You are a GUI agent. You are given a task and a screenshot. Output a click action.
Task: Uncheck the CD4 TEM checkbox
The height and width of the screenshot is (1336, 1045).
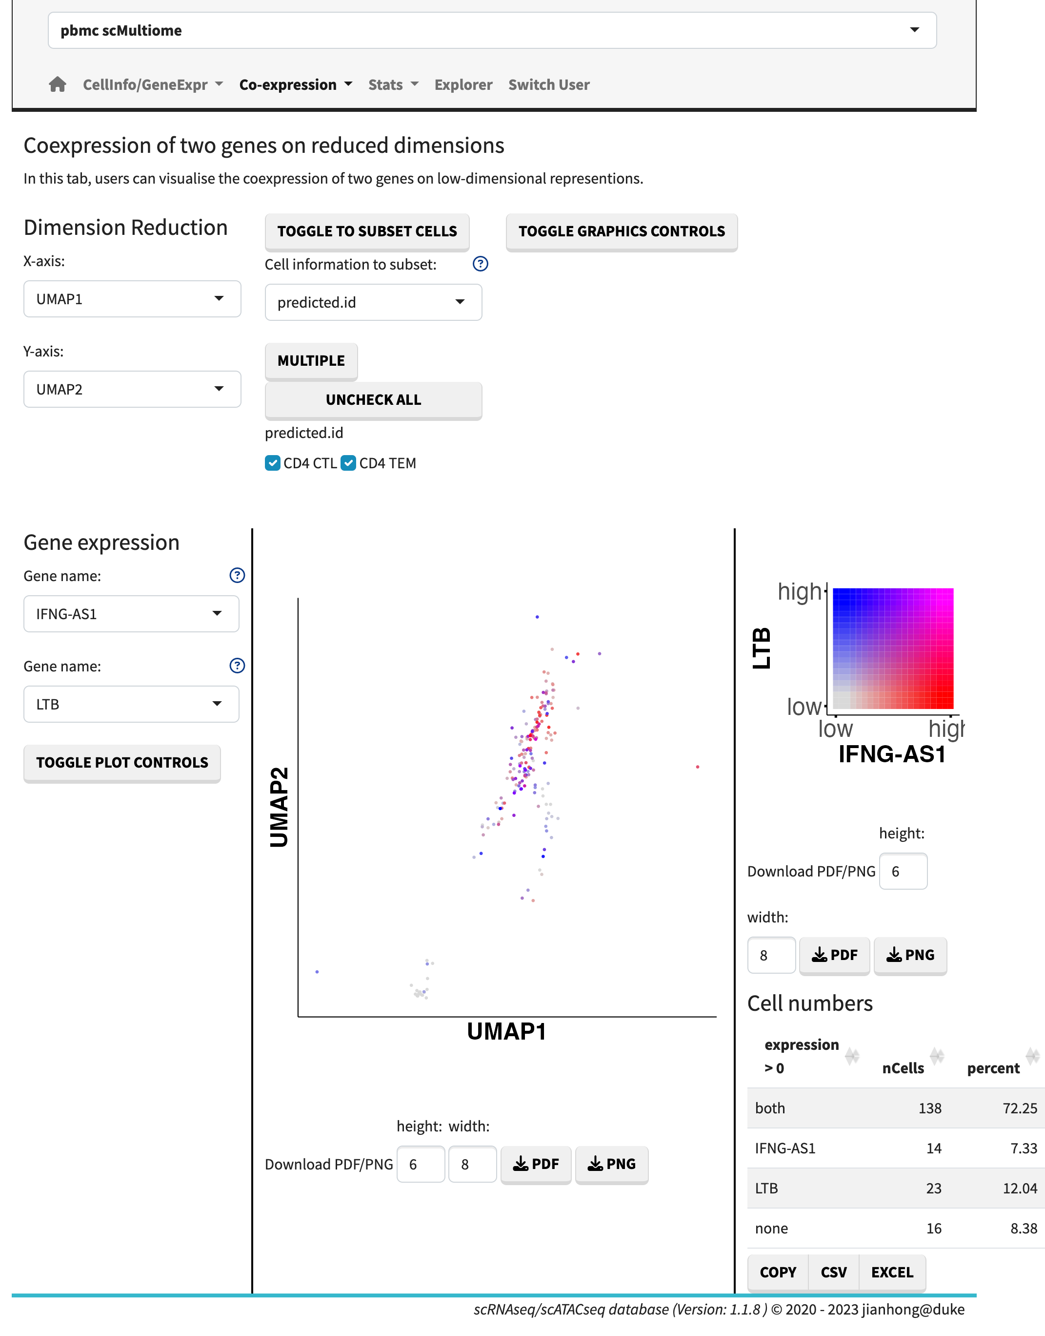pos(349,463)
